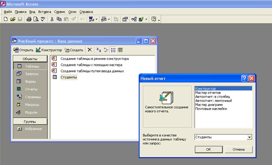Image resolution: width=272 pixels, height=165 pixels.
Task: Select Избранное in the groups panel
Action: (x=30, y=129)
